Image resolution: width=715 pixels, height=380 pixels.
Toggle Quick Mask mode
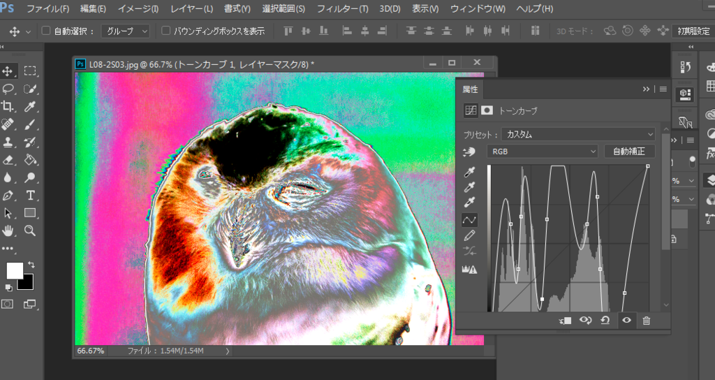click(x=7, y=304)
